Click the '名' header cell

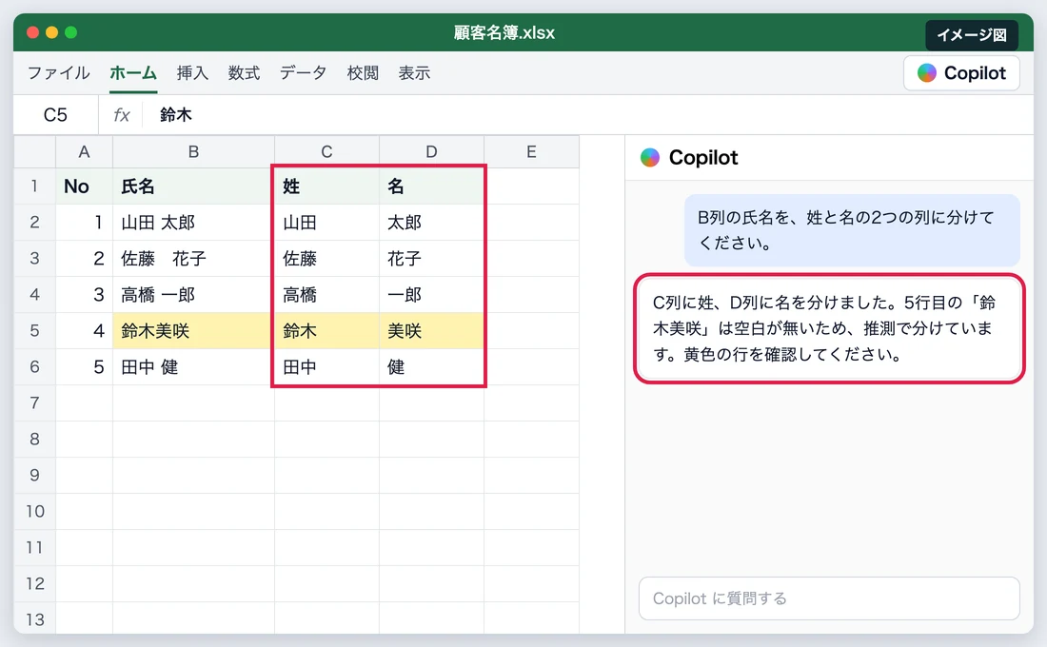tap(431, 186)
